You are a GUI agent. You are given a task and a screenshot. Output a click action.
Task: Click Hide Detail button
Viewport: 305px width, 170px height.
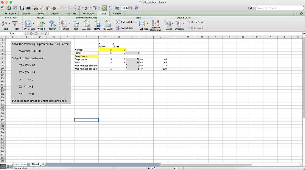(x=195, y=28)
